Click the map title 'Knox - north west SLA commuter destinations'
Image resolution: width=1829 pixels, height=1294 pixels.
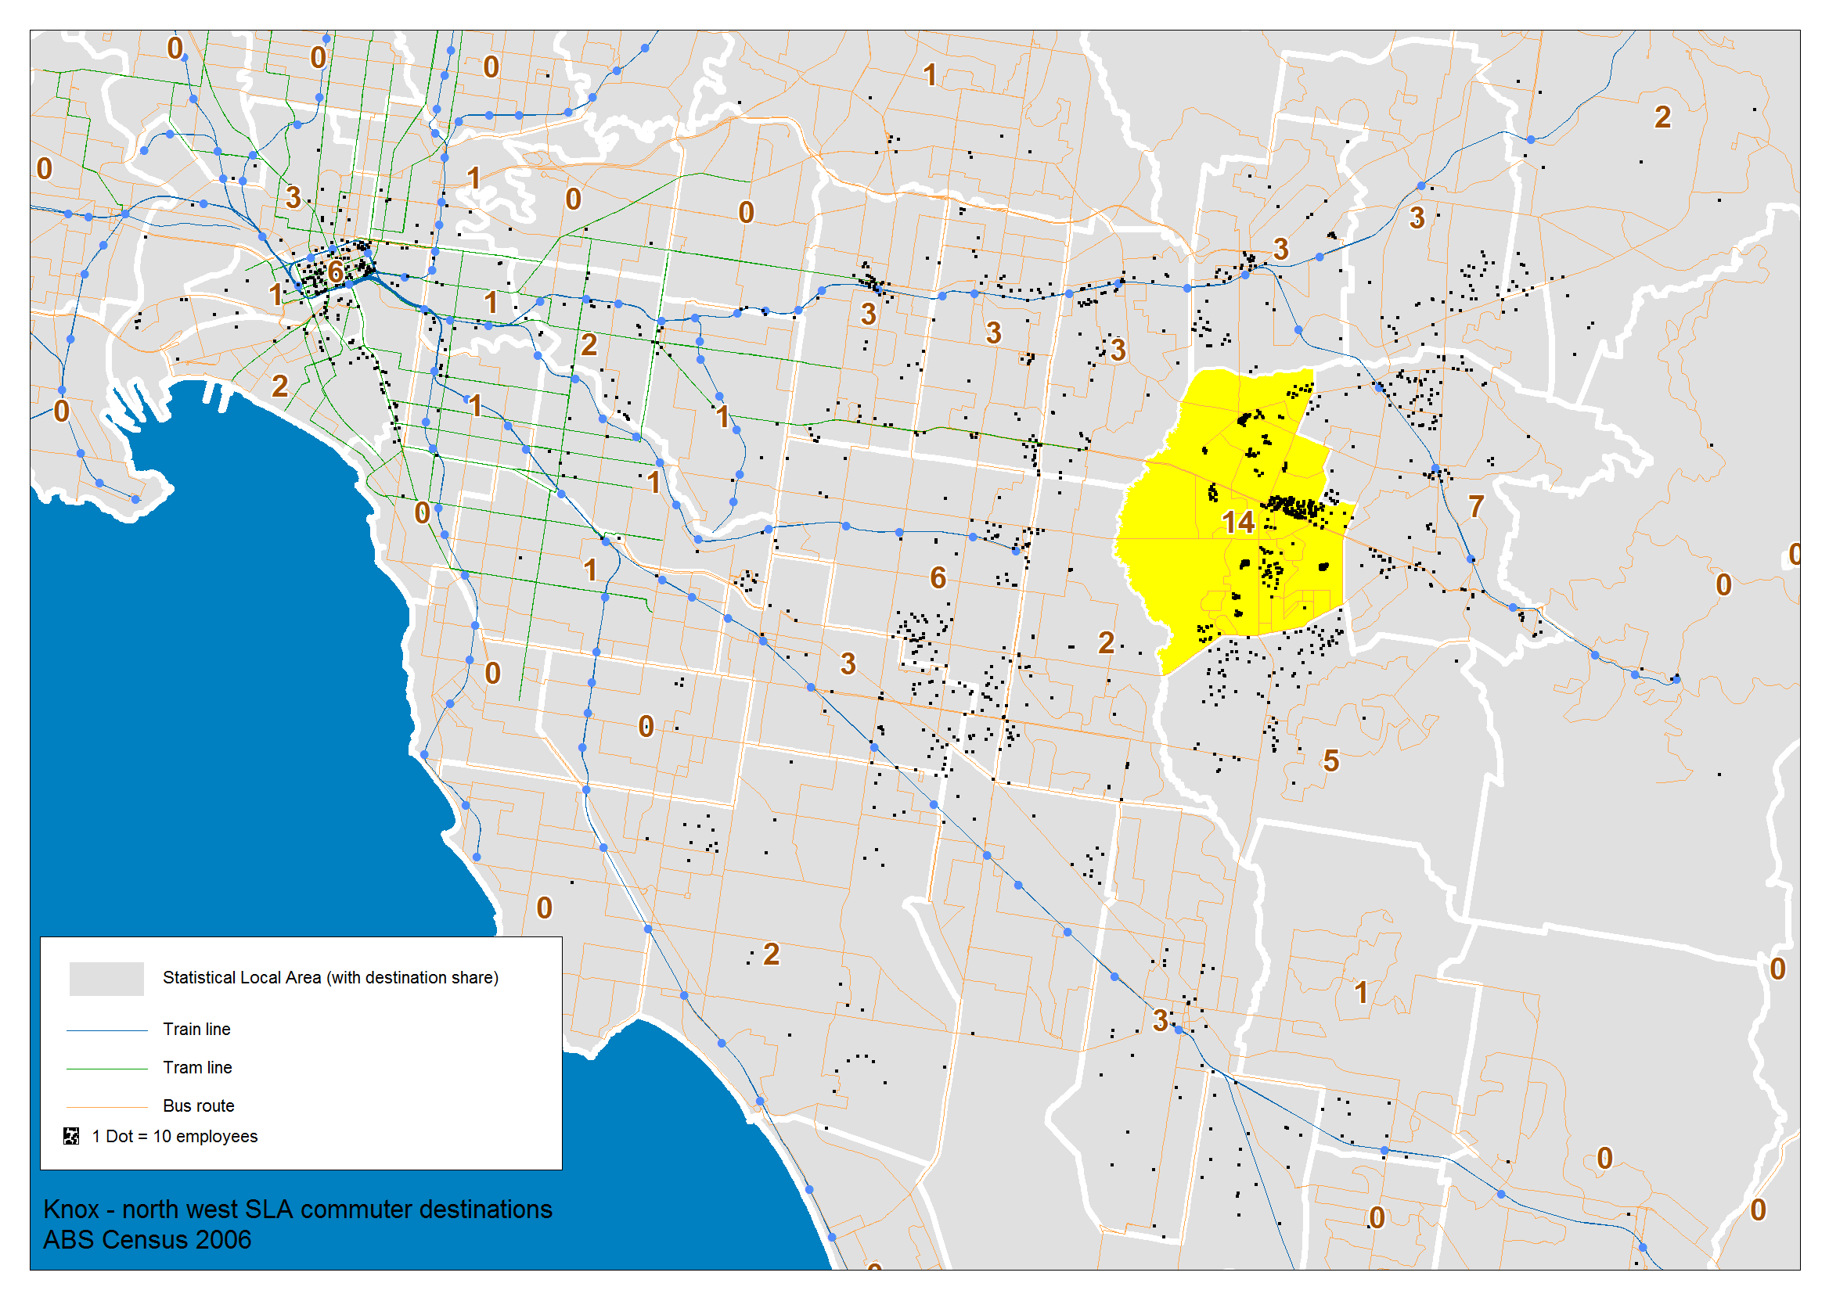[x=297, y=1210]
